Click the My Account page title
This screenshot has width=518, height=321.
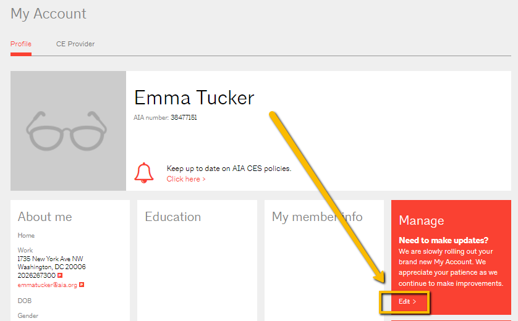coord(48,14)
